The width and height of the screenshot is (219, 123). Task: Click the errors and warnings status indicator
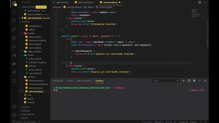[17, 122]
